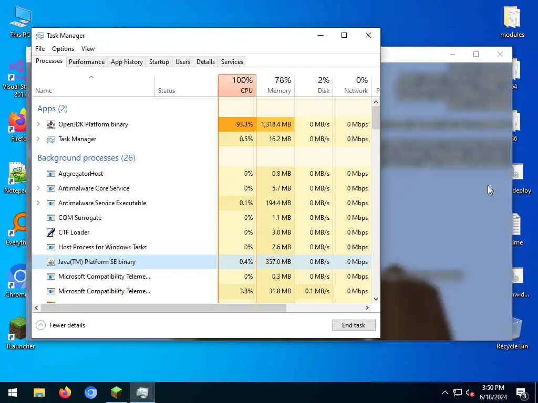Click the Antimalware Core Service icon

(x=51, y=188)
